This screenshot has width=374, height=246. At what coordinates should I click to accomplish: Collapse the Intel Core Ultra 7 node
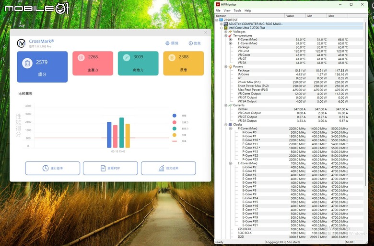221,28
